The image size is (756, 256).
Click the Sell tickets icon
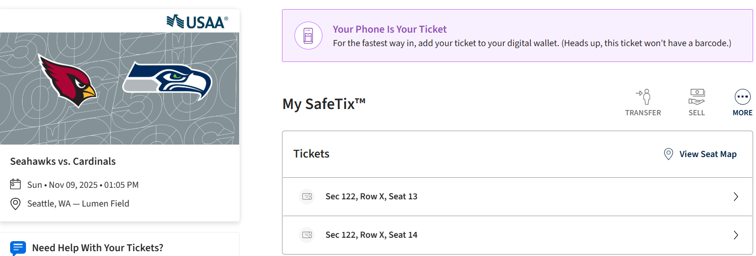(x=696, y=97)
